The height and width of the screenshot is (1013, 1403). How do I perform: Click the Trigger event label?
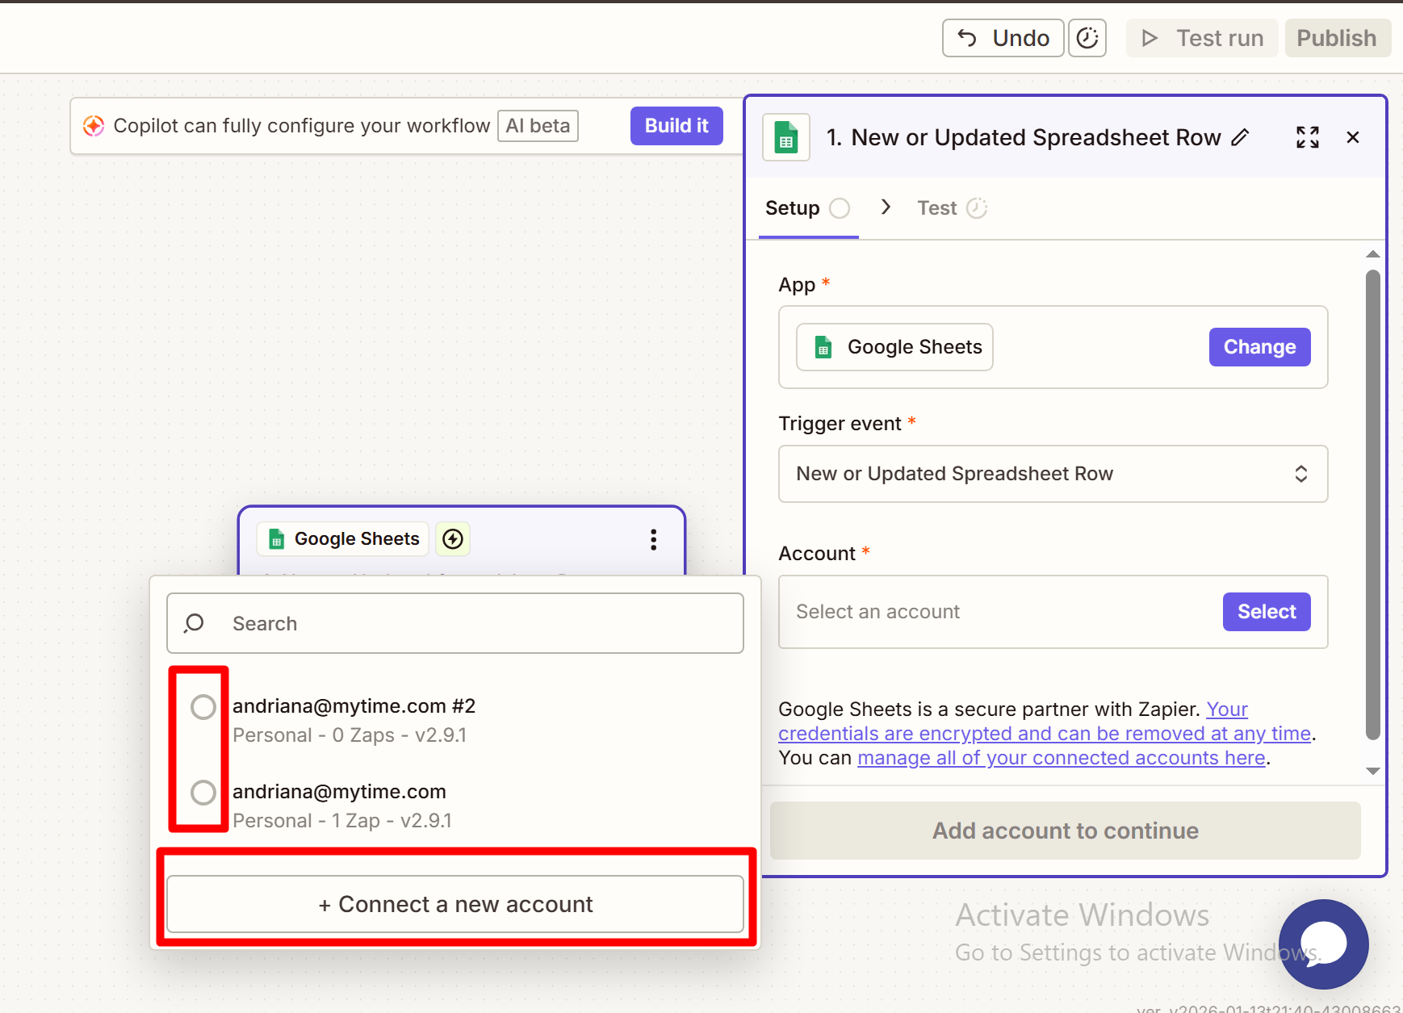(840, 424)
